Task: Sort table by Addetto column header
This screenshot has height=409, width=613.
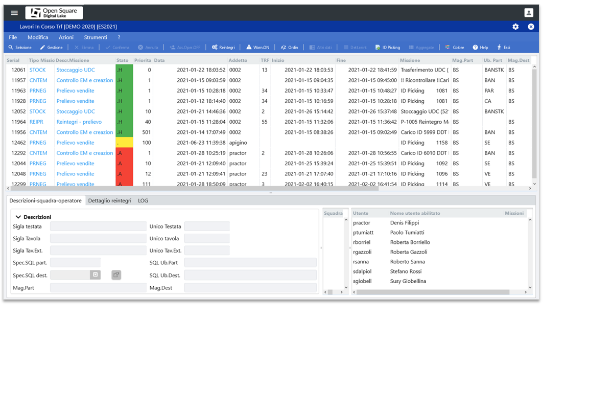Action: (x=238, y=60)
